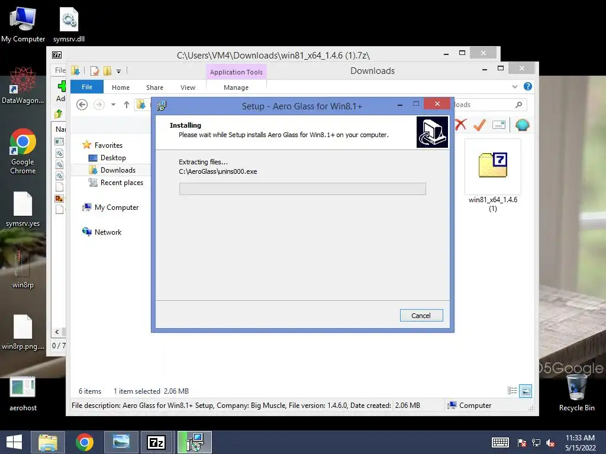Image resolution: width=606 pixels, height=454 pixels.
Task: Open File Explorer from the taskbar
Action: pos(47,442)
